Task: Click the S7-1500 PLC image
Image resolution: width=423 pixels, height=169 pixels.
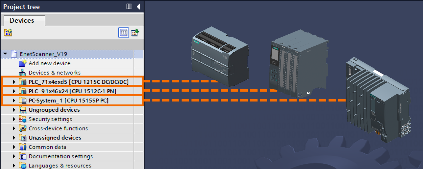Action: click(x=299, y=64)
